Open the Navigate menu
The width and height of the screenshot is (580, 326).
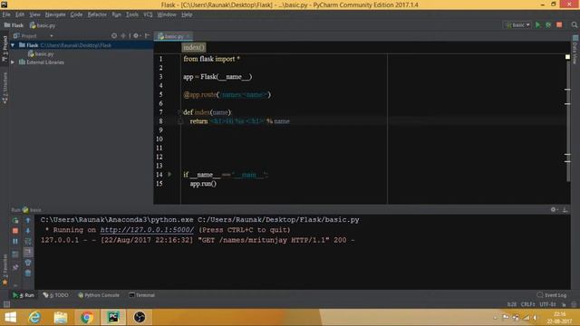[55, 14]
